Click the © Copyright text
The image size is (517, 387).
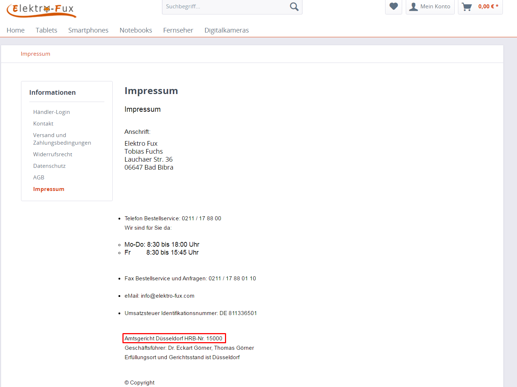(x=139, y=383)
